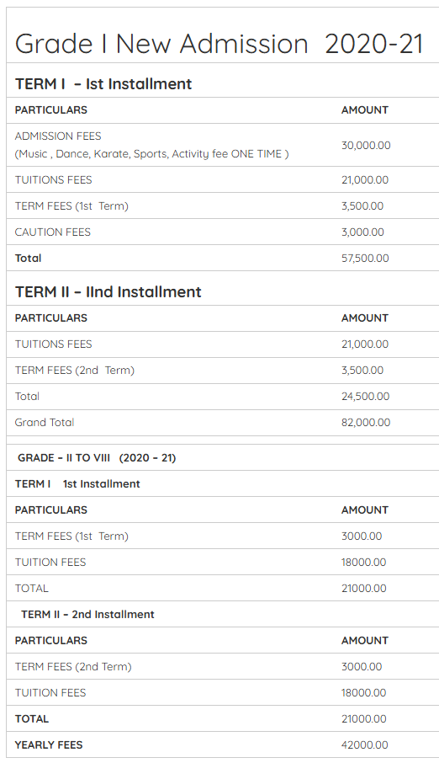
Task: Click the Term I total "57,500.00"
Action: click(365, 259)
